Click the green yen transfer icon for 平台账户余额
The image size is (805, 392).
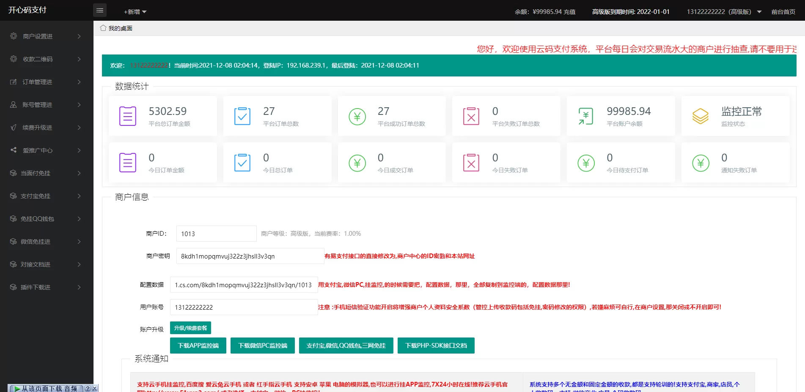point(586,116)
